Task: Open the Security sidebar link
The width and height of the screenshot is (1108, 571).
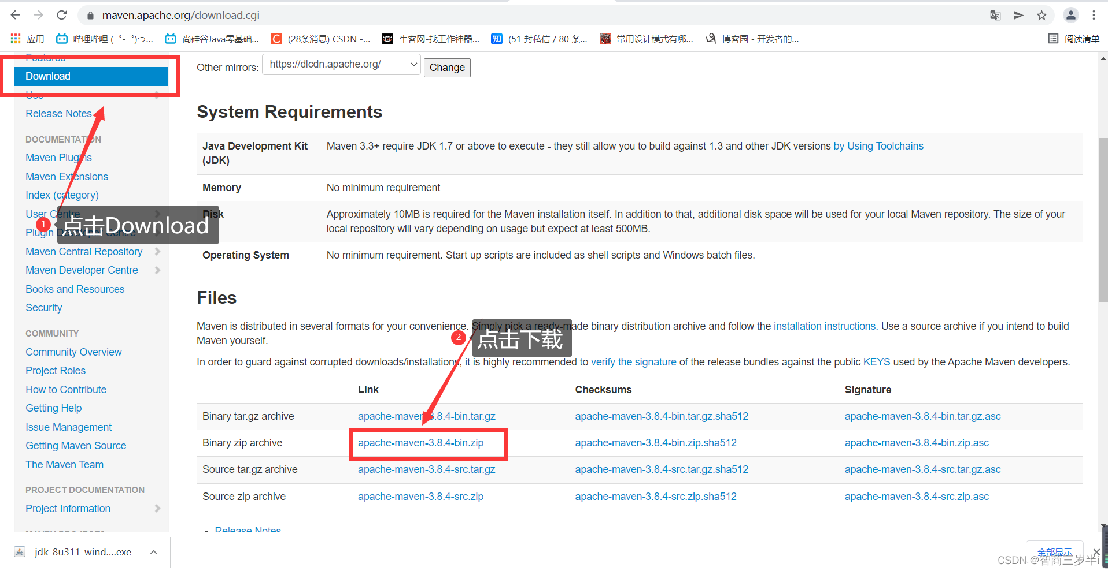Action: pyautogui.click(x=43, y=308)
